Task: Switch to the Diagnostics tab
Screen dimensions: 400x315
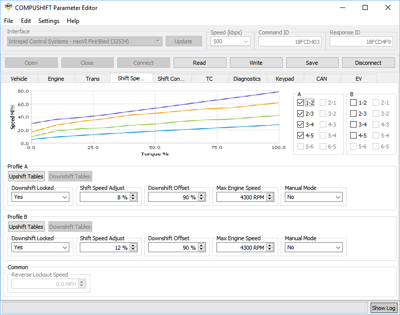Action: click(x=247, y=79)
